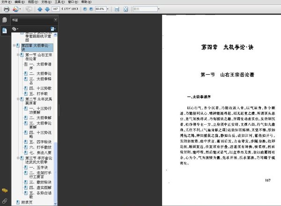Screen dimensions: 281x206
Task: Click bookmark 拳套路路线示意图 at list top
Action: (x=38, y=37)
